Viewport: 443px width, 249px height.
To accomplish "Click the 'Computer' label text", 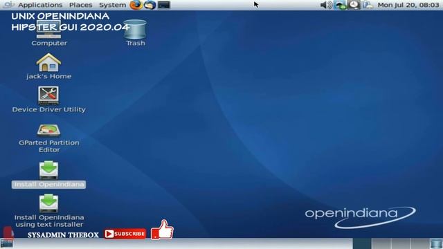I will pos(49,43).
